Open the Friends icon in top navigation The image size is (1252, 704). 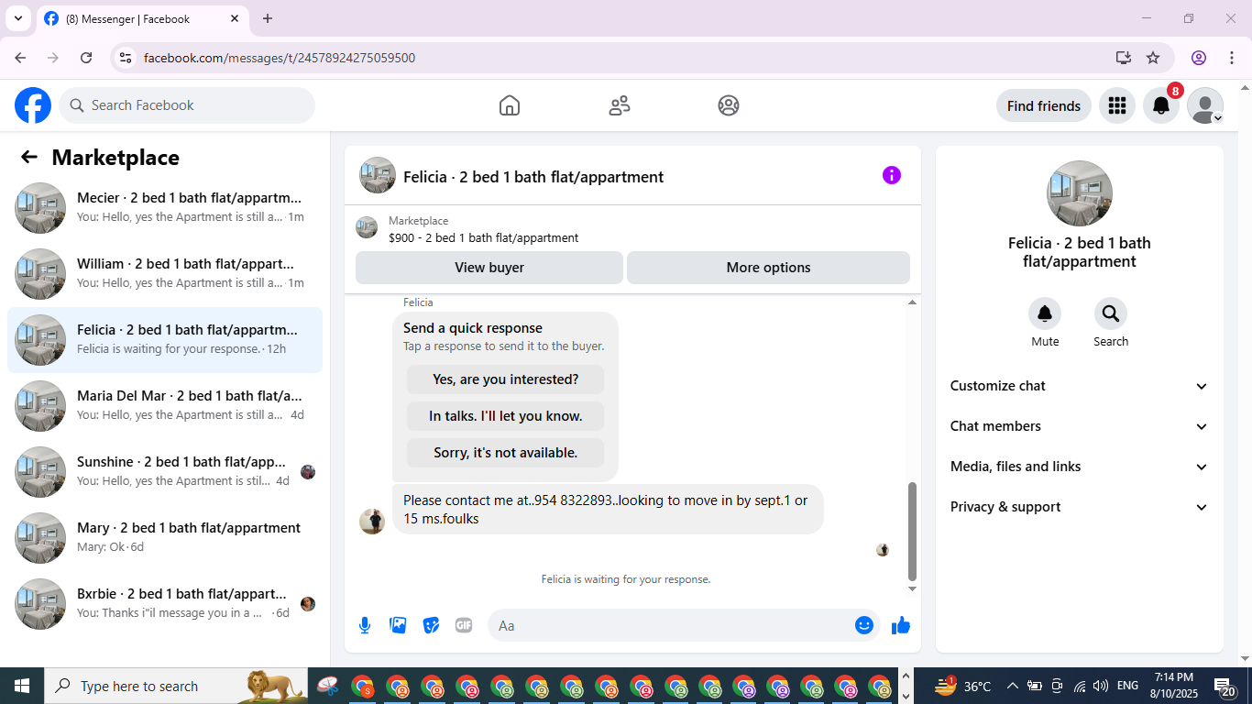point(620,105)
